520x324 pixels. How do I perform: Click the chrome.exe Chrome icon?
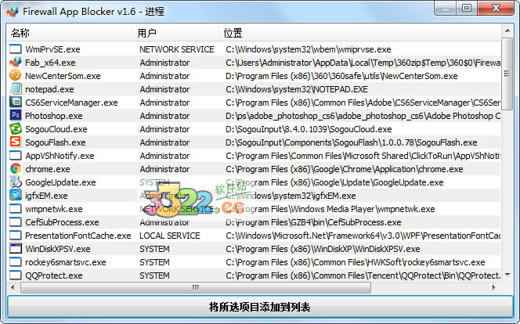(15, 168)
